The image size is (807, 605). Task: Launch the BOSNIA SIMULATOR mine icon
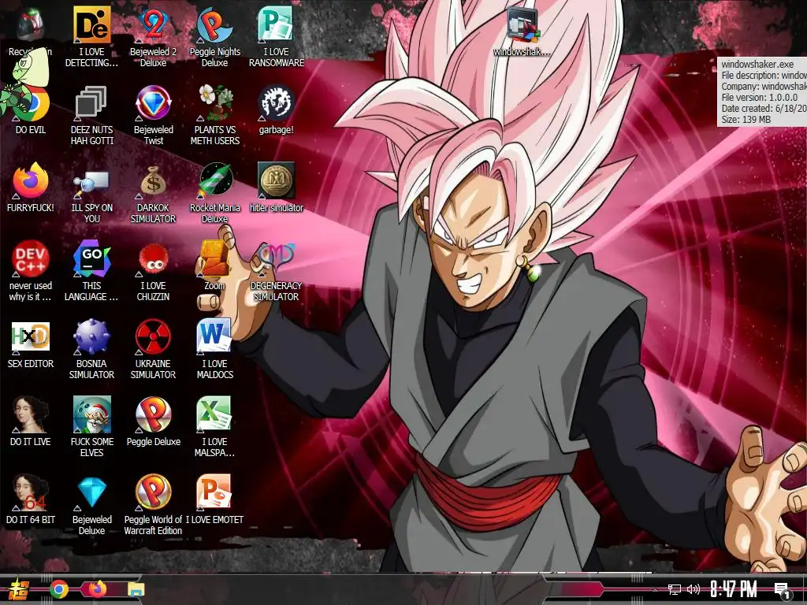click(91, 337)
